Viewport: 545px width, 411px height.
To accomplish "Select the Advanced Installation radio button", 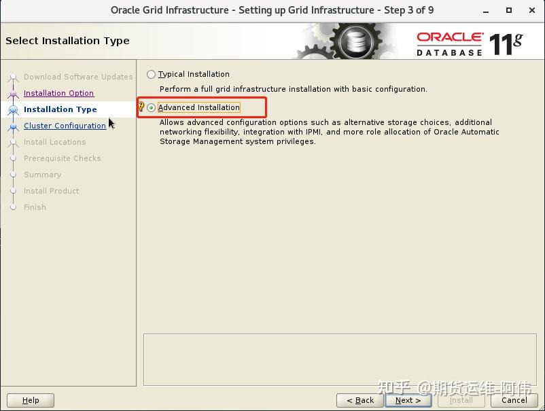I will 151,107.
